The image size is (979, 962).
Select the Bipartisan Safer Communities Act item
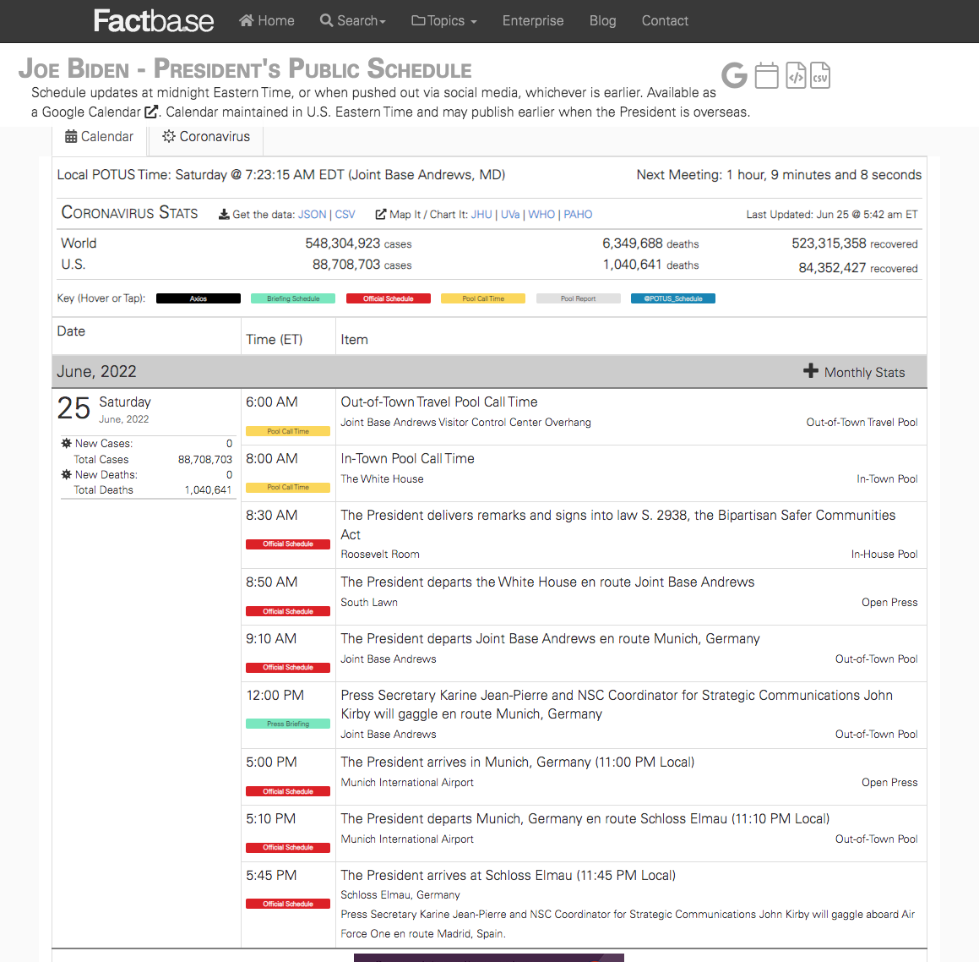click(x=618, y=525)
